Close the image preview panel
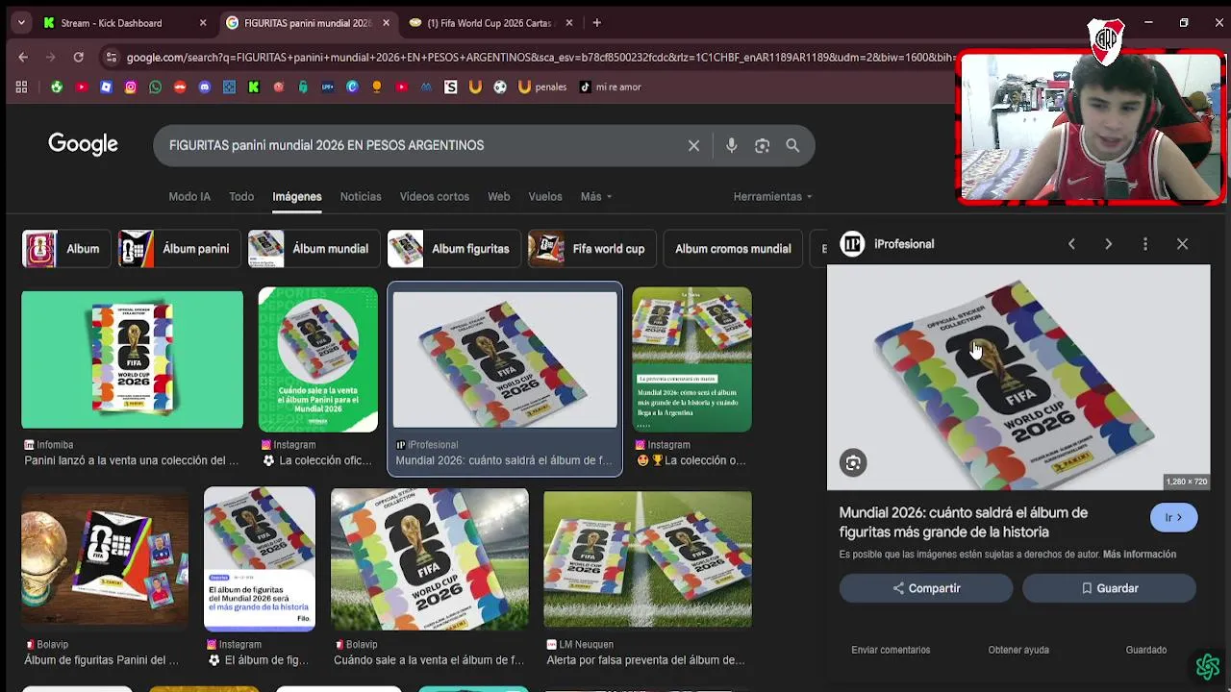Image resolution: width=1231 pixels, height=692 pixels. pos(1182,244)
